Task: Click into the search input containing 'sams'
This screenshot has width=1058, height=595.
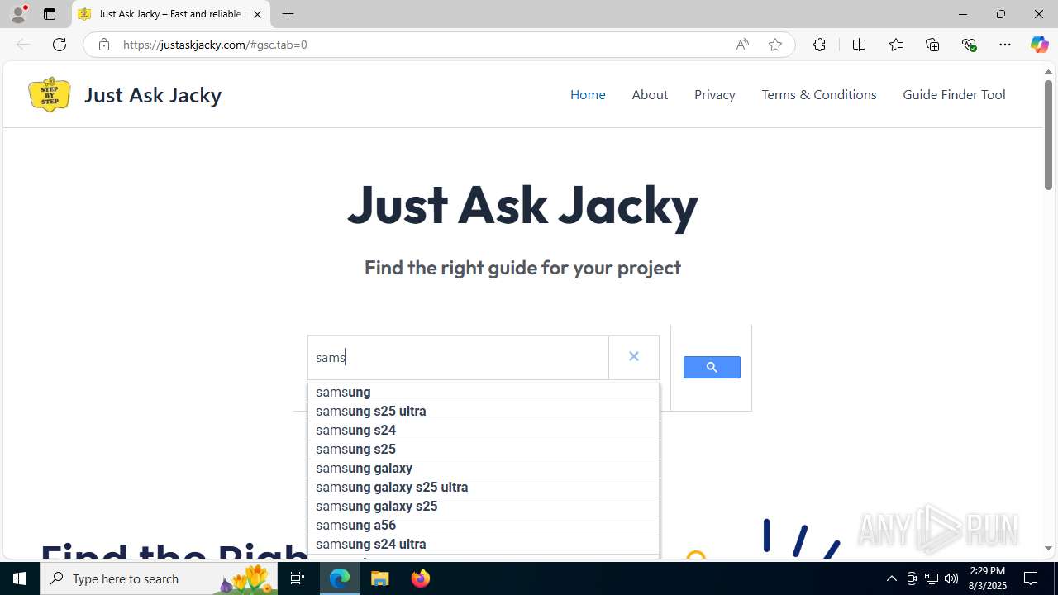Action: (x=458, y=357)
